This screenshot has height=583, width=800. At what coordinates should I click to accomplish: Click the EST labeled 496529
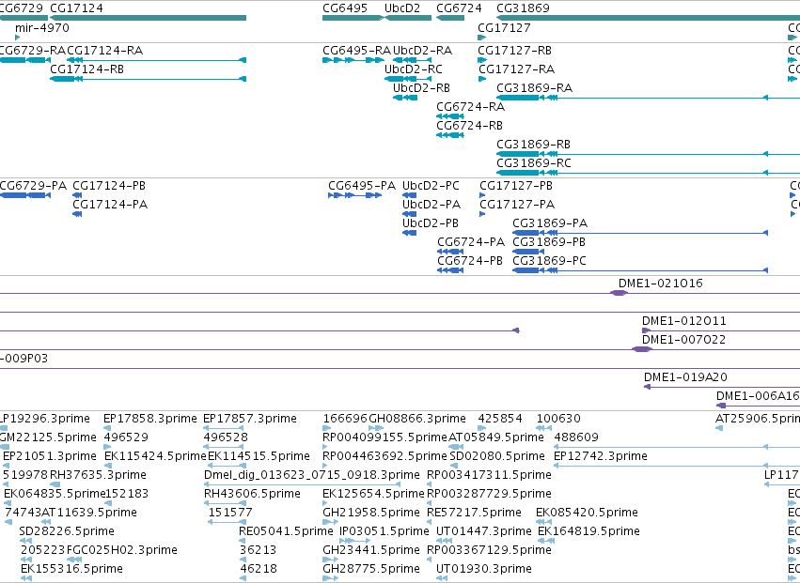point(126,437)
